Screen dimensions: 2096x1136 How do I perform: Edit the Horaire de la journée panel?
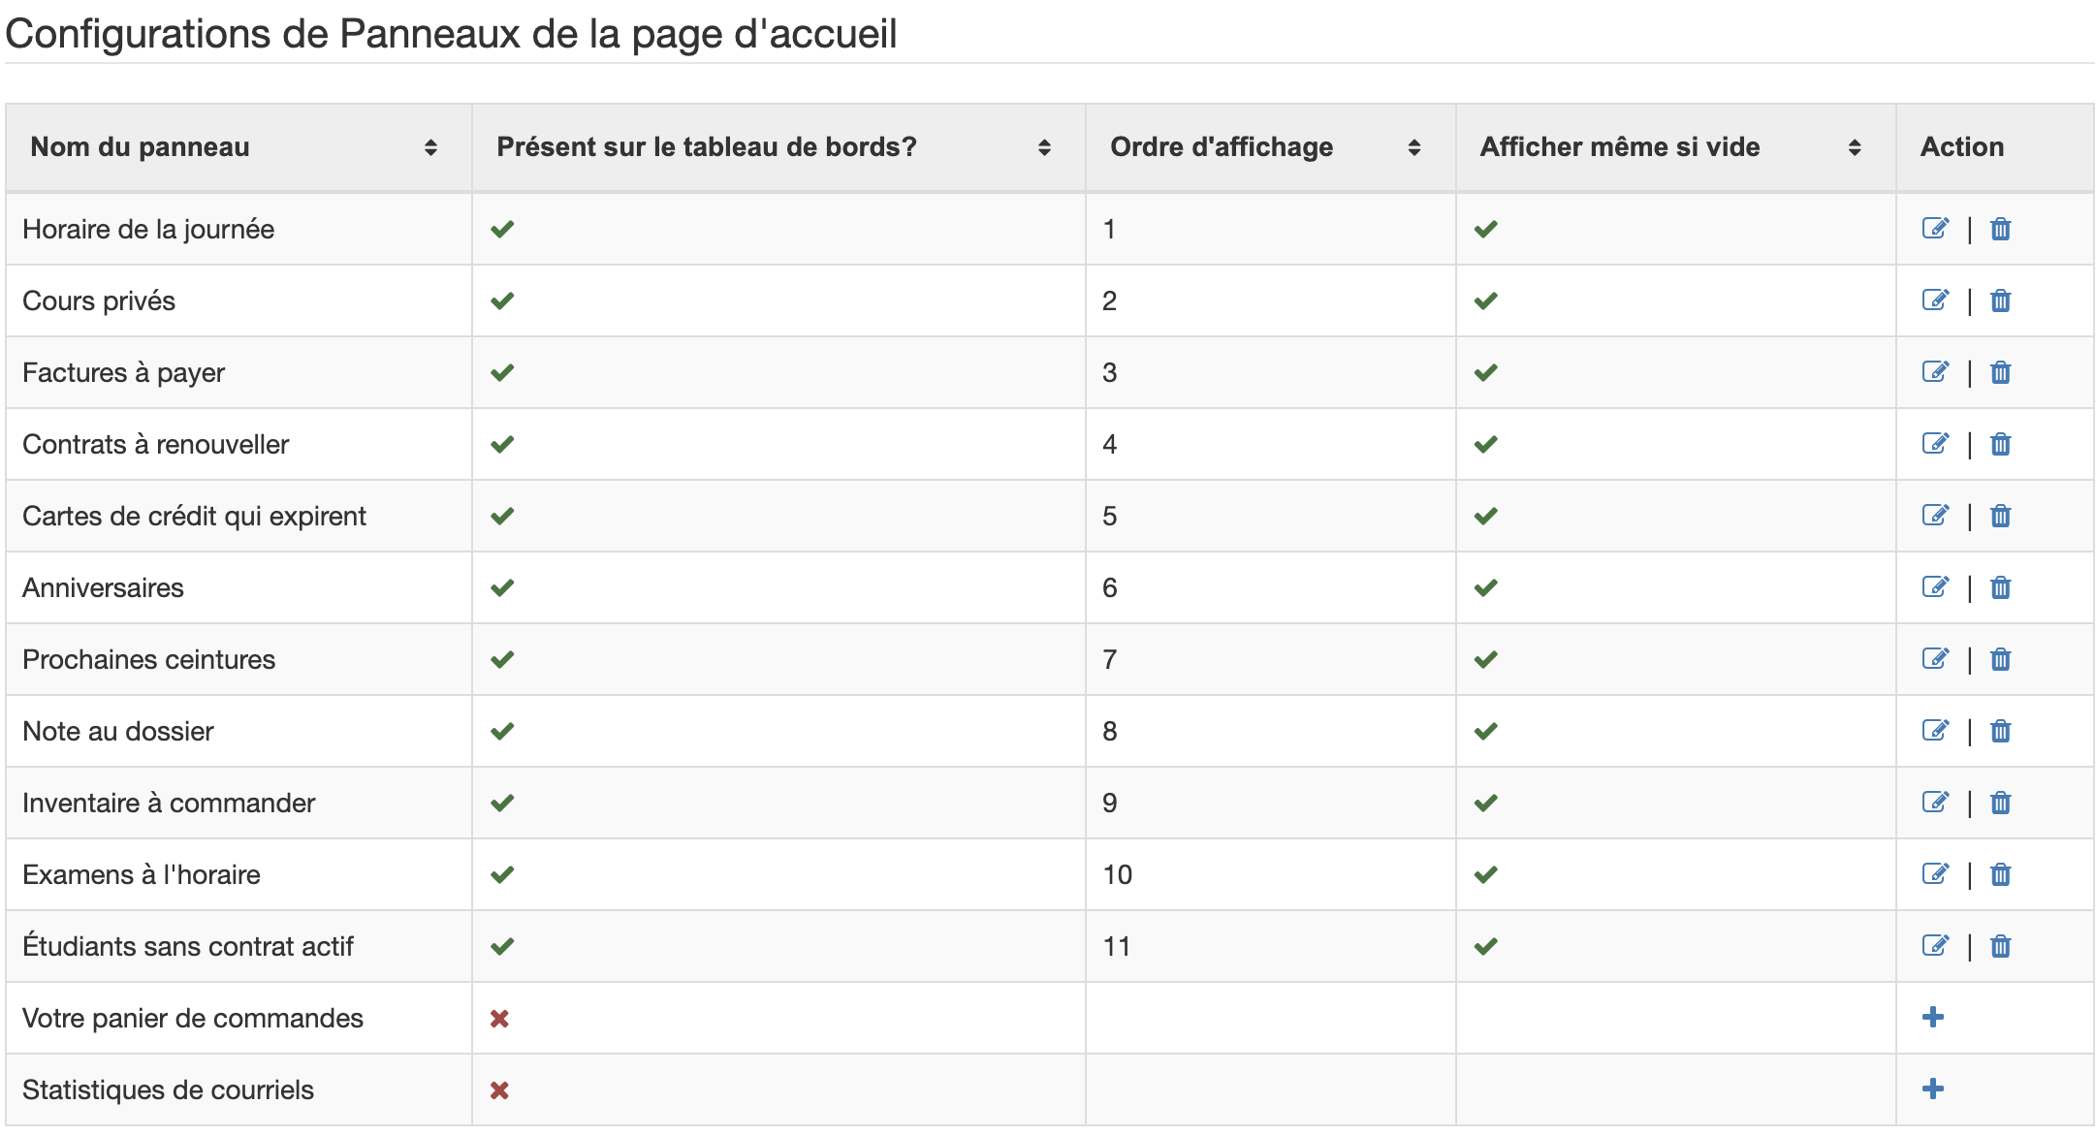(x=1935, y=229)
